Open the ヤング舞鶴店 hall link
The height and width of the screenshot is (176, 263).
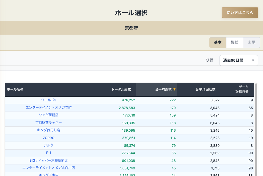pyautogui.click(x=49, y=115)
